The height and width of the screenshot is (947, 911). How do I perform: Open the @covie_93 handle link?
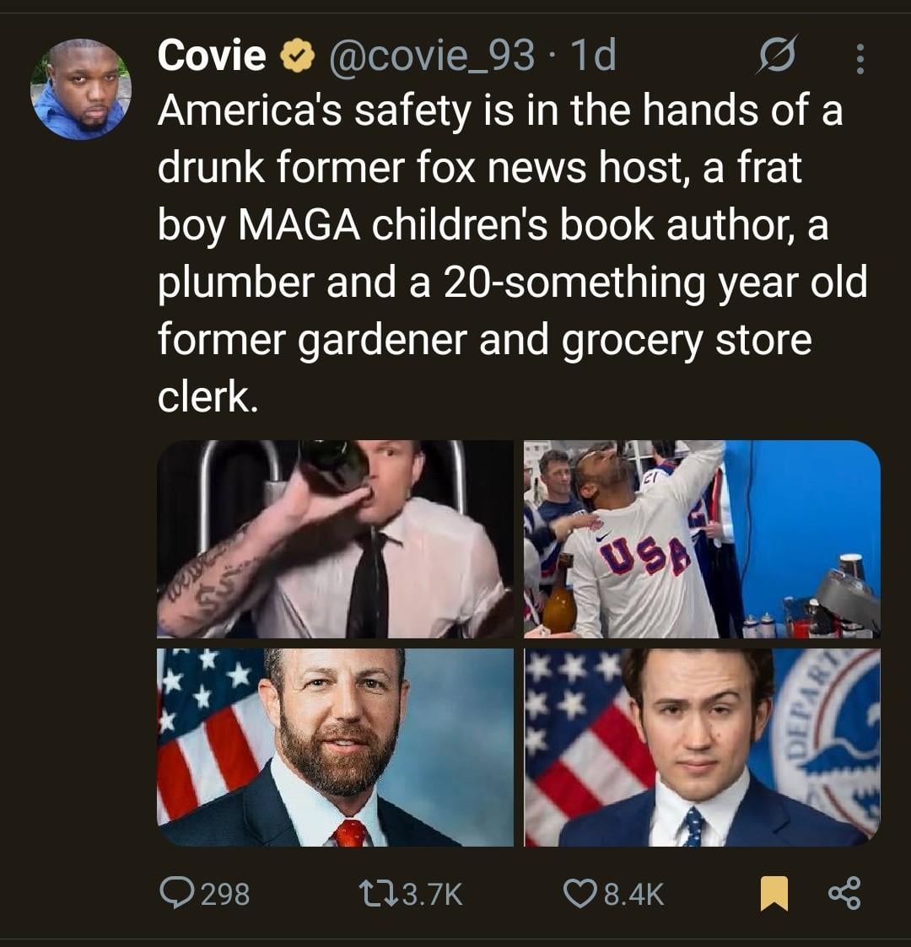432,56
